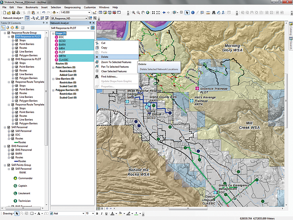Select the PLOT stop in Network Analyst
Image resolution: width=293 pixels, height=220 pixels.
62,52
